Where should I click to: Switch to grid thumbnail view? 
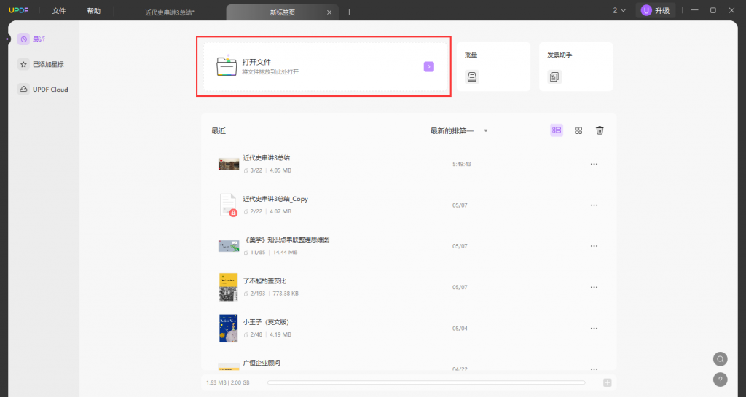click(578, 130)
